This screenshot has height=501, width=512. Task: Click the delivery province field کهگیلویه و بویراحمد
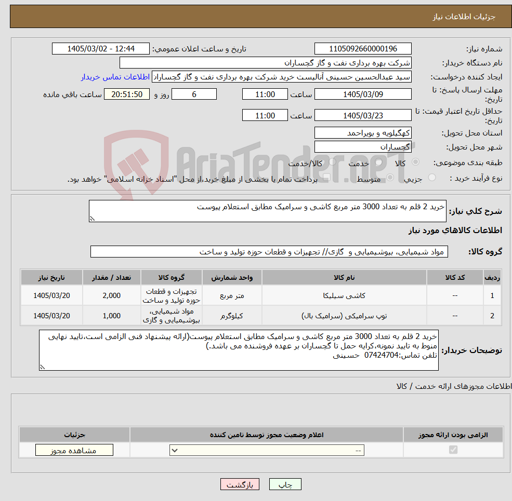tap(363, 133)
